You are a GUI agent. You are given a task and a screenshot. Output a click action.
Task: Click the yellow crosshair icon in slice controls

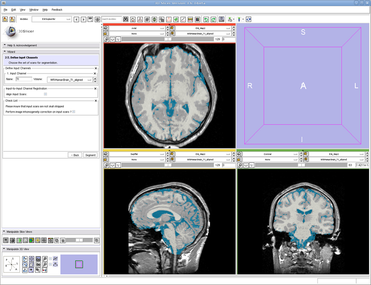tap(38, 240)
